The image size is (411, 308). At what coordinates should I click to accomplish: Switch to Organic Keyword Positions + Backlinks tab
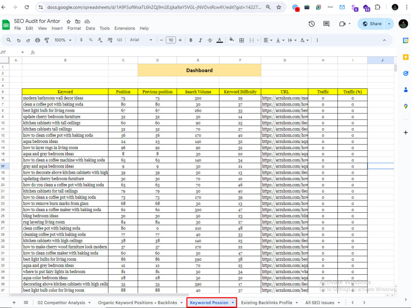pos(138,303)
